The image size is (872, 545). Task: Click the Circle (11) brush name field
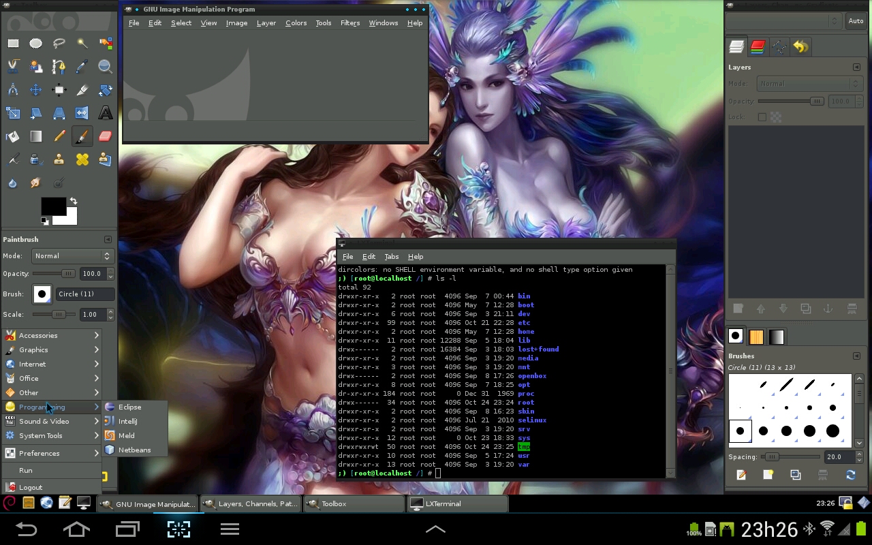click(x=84, y=294)
